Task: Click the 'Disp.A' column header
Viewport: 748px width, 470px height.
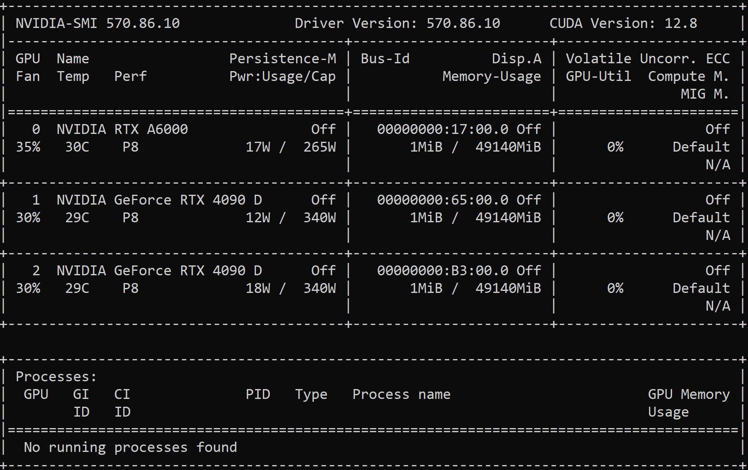Action: coord(517,58)
